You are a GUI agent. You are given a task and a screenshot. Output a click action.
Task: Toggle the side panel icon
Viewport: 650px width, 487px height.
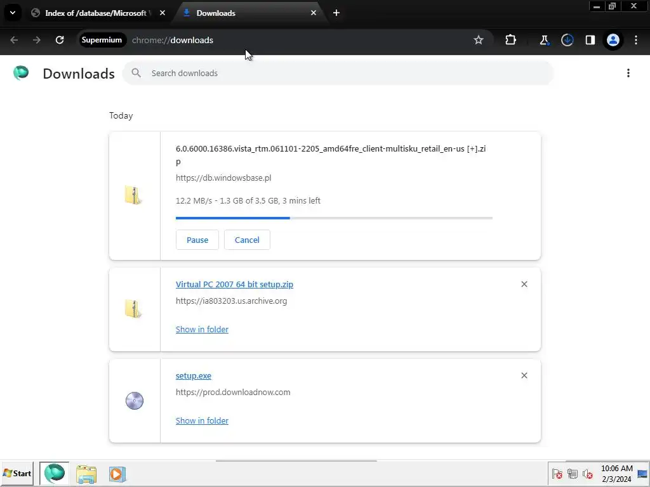coord(590,40)
